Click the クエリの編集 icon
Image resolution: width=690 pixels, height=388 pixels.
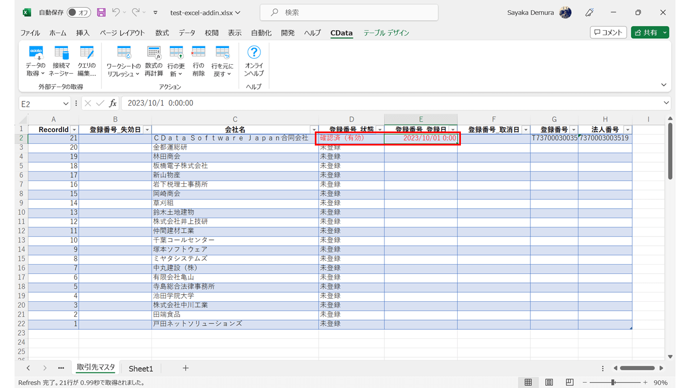(86, 53)
